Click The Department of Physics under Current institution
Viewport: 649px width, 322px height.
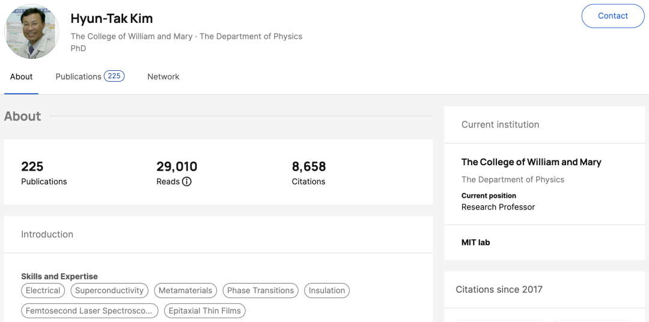(513, 180)
